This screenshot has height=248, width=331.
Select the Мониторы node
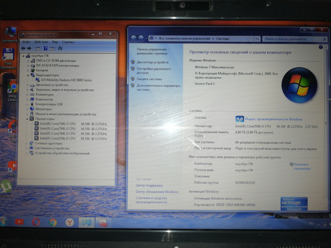43,109
